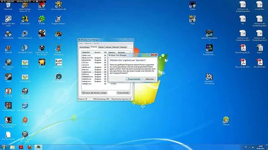Select the JDownloader desktop icon
268x150 pixels.
click(x=25, y=20)
